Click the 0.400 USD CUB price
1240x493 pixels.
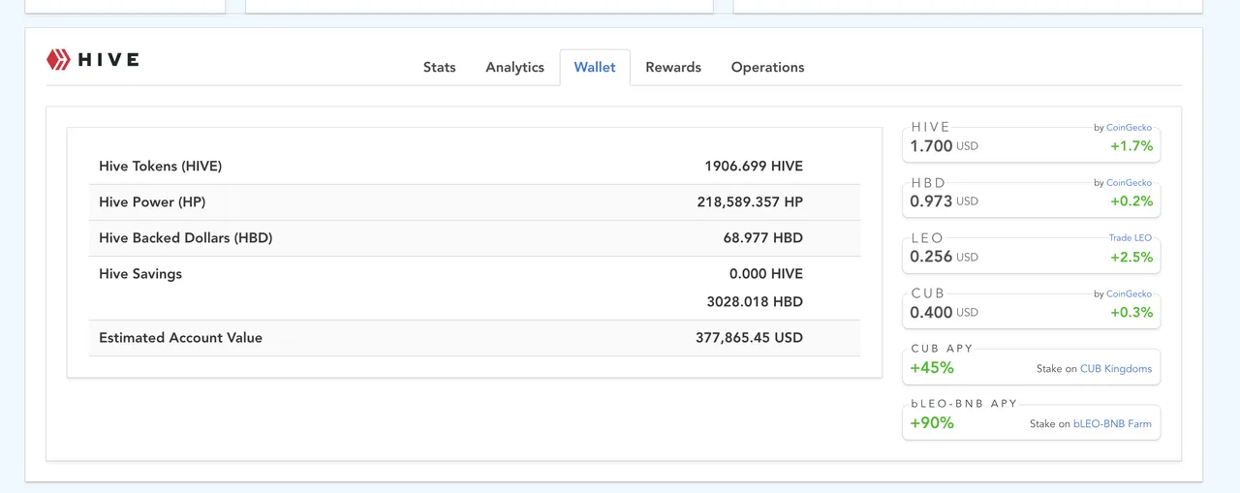tap(944, 312)
